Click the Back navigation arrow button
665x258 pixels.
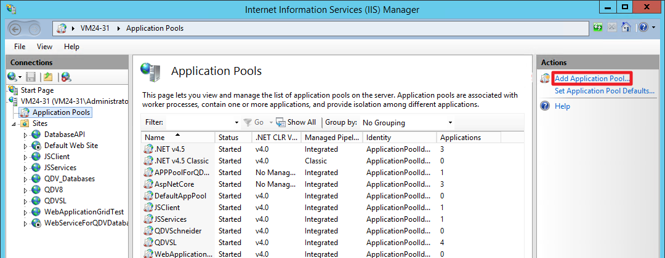pos(16,28)
